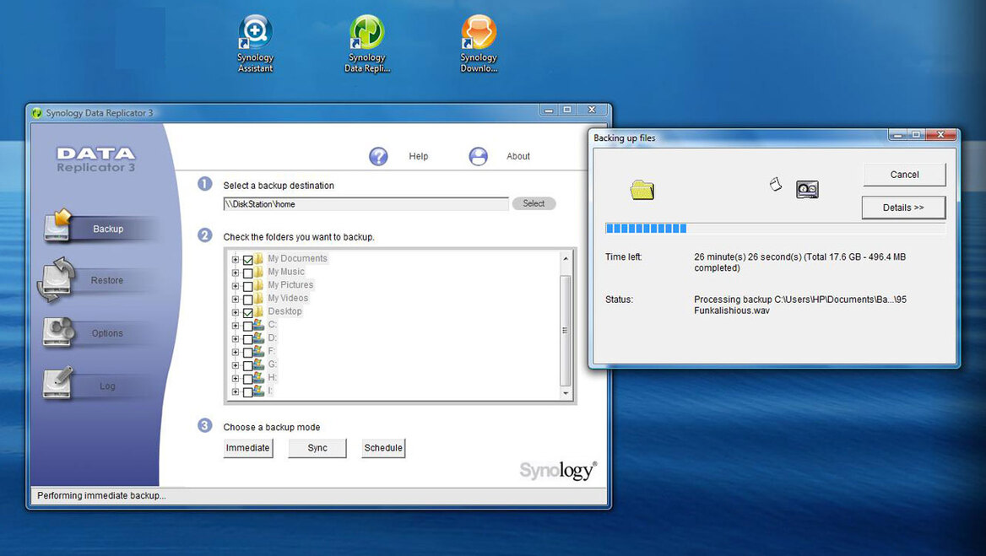986x556 pixels.
Task: Click the Log sidebar pencil icon
Action: 58,382
